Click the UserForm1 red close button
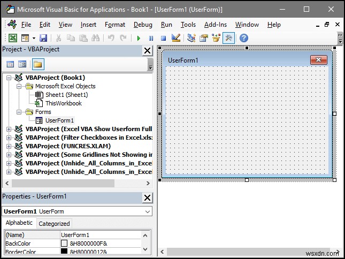Image resolution: width=345 pixels, height=259 pixels. tap(319, 60)
